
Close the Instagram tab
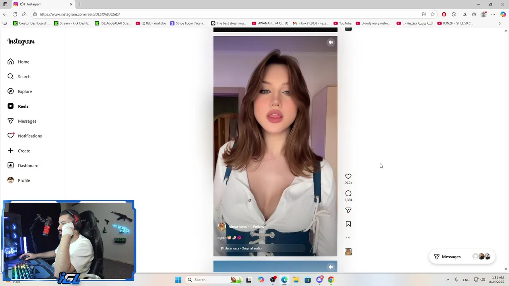pos(71,4)
